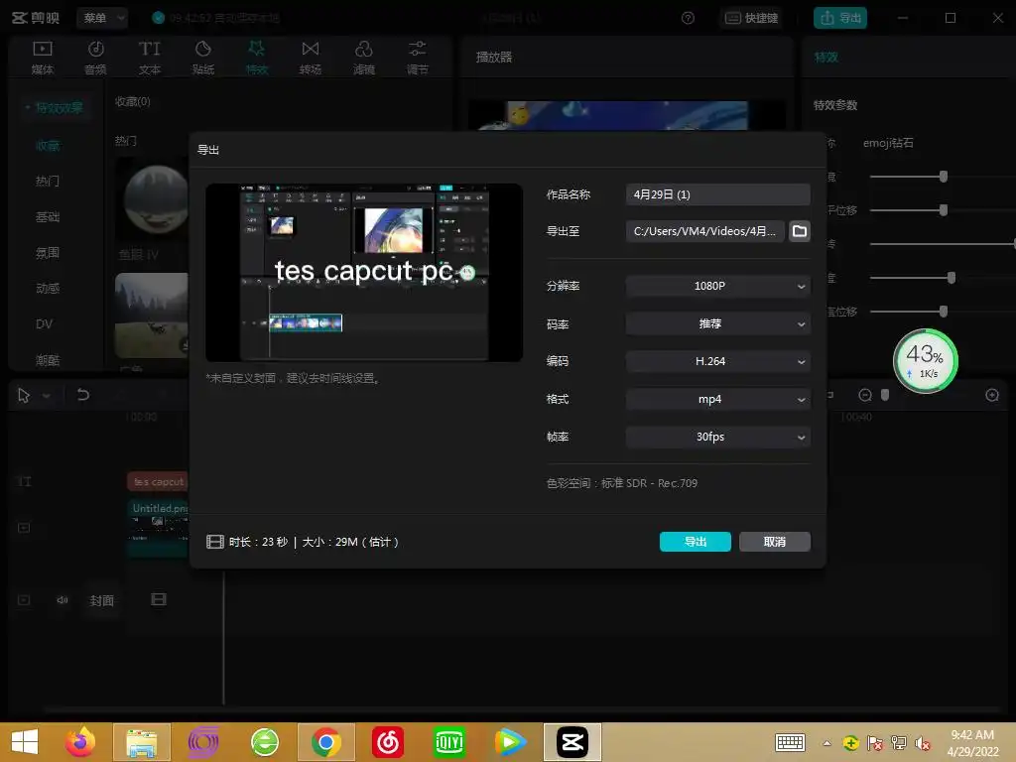Click the top-bar 导出 export button
The image size is (1016, 762).
click(840, 18)
